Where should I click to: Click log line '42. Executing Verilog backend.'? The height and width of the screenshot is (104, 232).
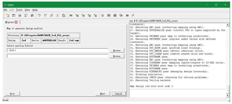click(x=151, y=80)
